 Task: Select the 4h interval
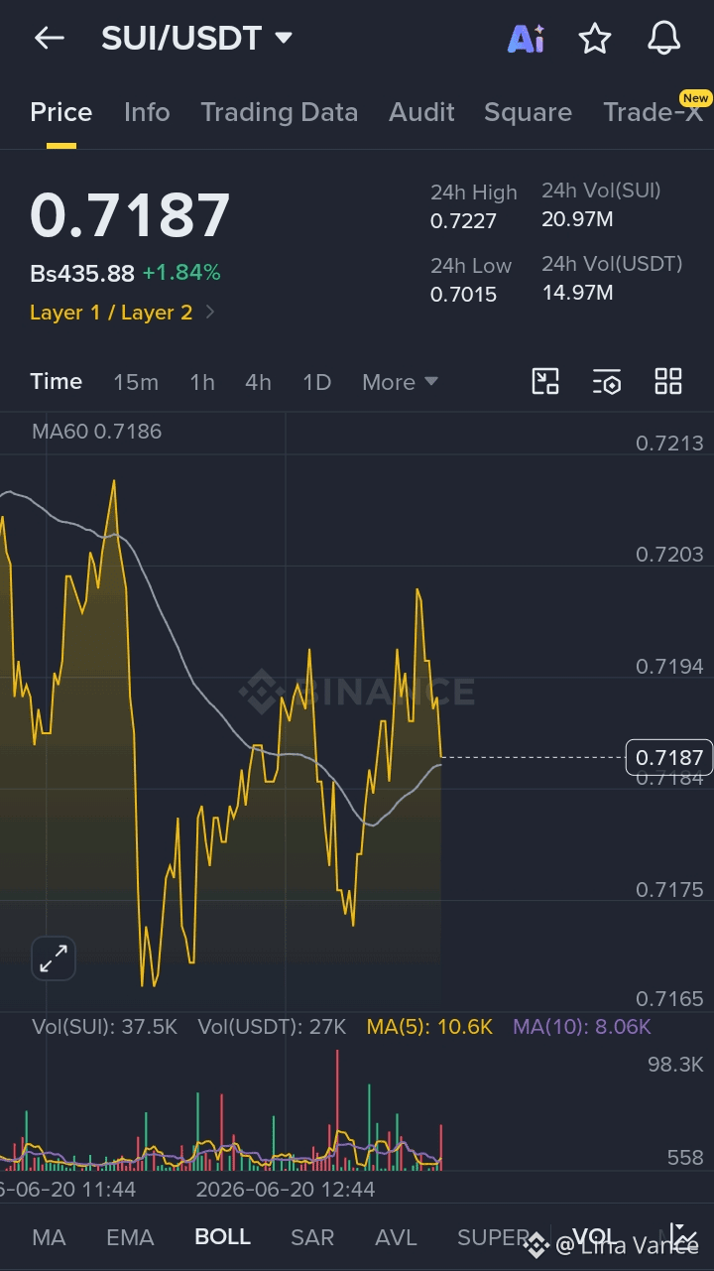259,382
